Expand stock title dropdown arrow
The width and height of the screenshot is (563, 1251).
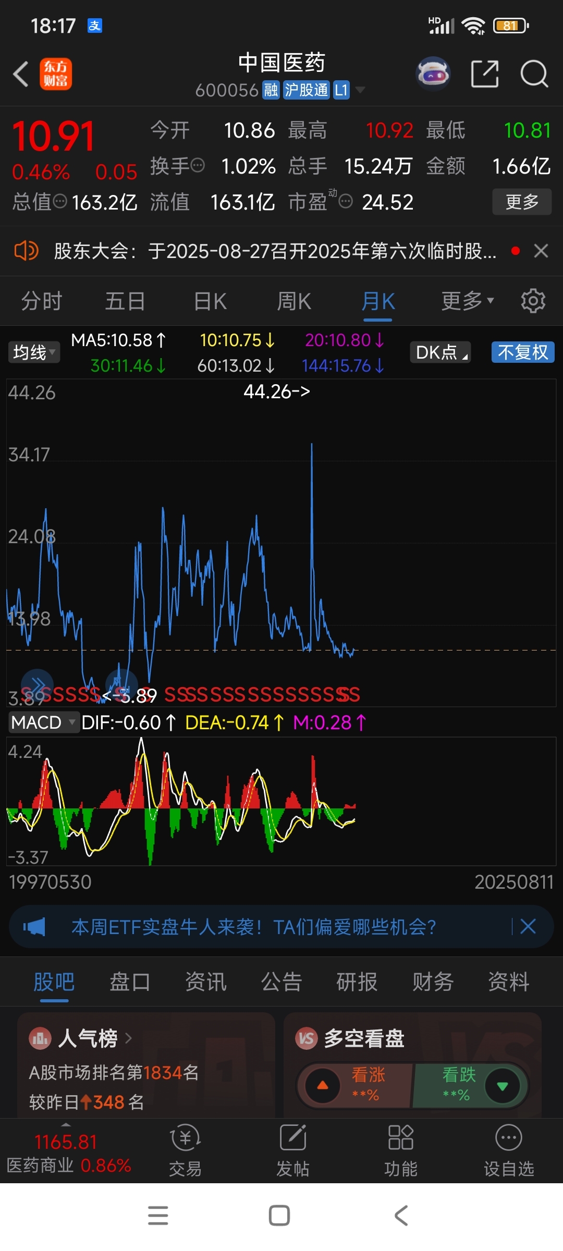(360, 90)
